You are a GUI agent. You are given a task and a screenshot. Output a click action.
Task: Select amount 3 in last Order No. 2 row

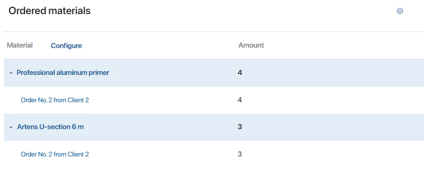click(240, 154)
